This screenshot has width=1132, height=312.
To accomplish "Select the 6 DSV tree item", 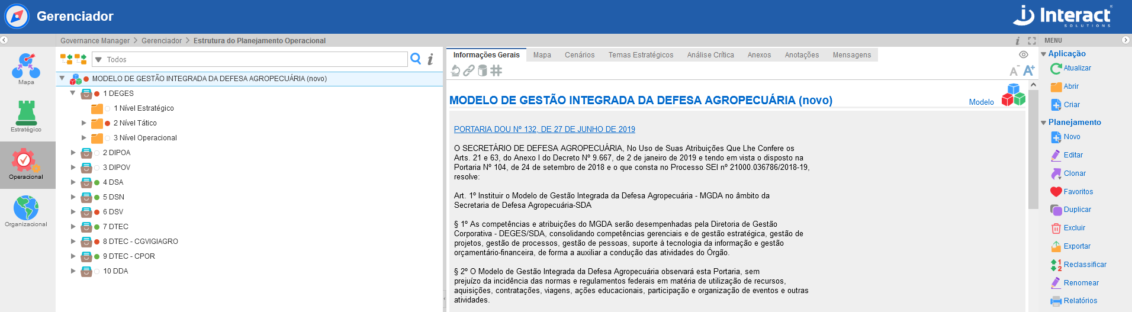I will (x=113, y=212).
